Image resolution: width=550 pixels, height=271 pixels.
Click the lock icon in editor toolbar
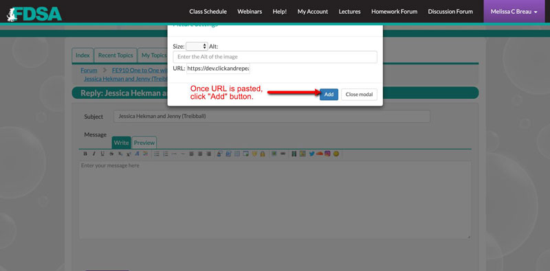point(262,154)
